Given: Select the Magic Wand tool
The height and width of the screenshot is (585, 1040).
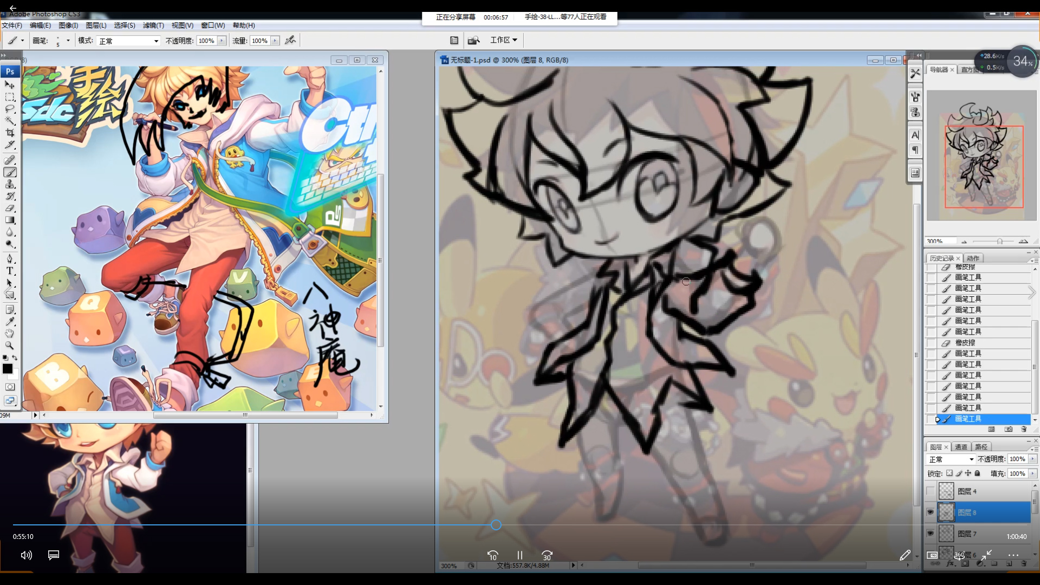Looking at the screenshot, I should (x=10, y=121).
